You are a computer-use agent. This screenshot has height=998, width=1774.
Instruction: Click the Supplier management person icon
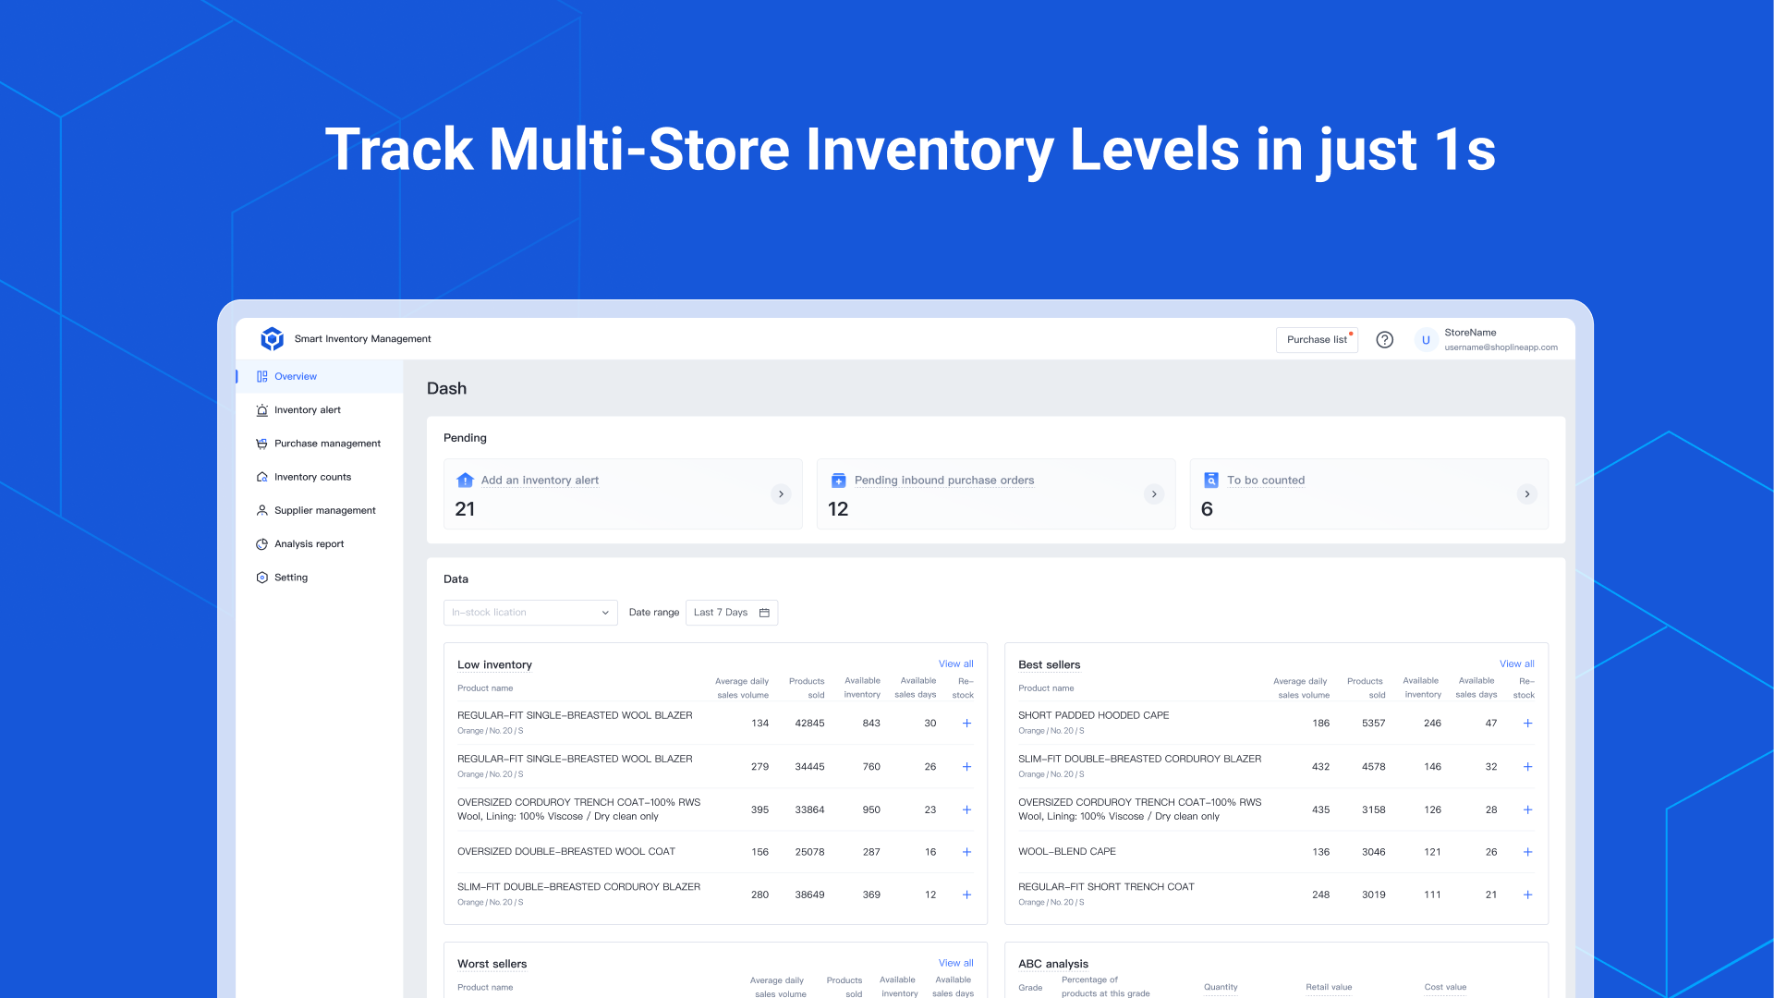(262, 511)
